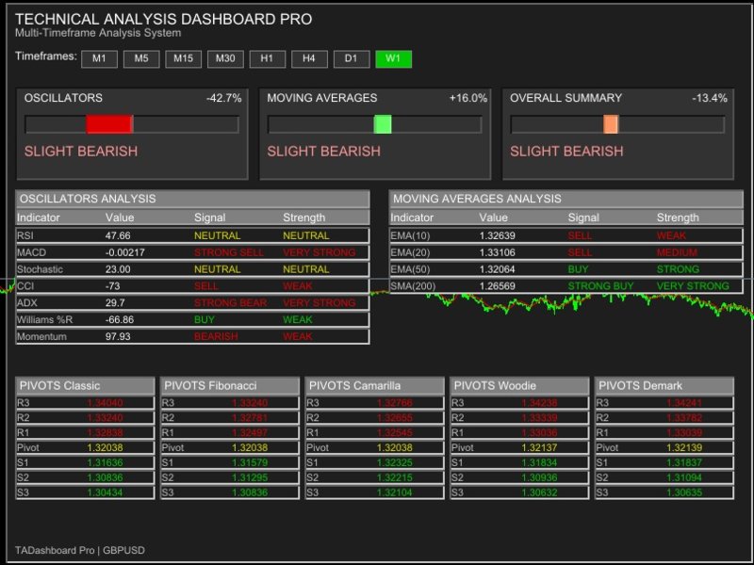Click the Williams %R BUY signal

pyautogui.click(x=205, y=320)
